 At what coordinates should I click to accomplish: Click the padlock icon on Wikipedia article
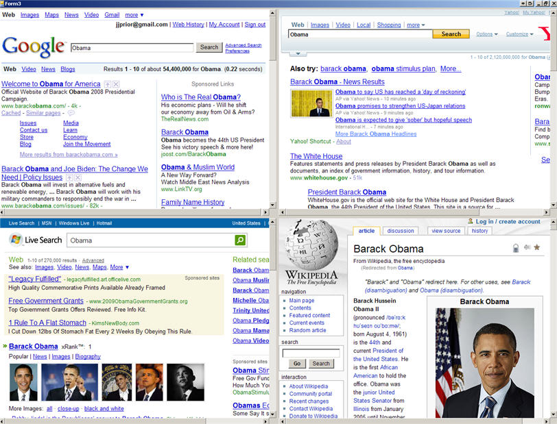(x=515, y=248)
